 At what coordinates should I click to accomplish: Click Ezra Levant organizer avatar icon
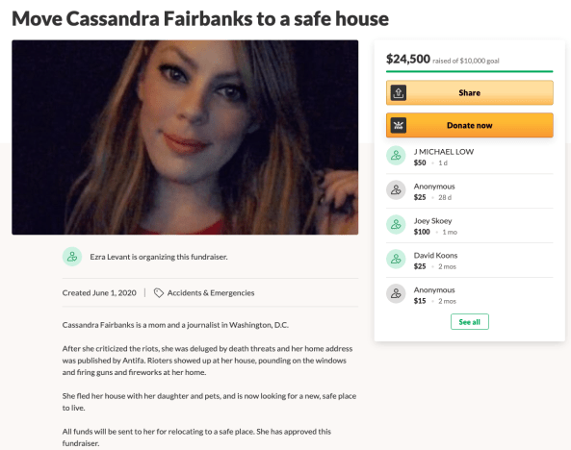72,257
